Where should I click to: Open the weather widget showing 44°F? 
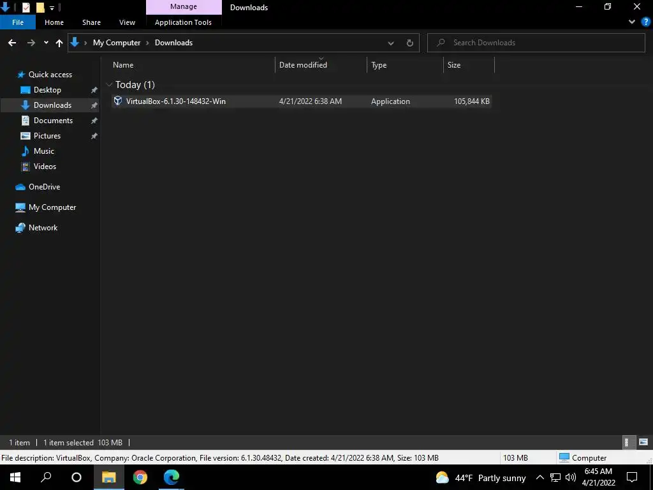coord(481,477)
